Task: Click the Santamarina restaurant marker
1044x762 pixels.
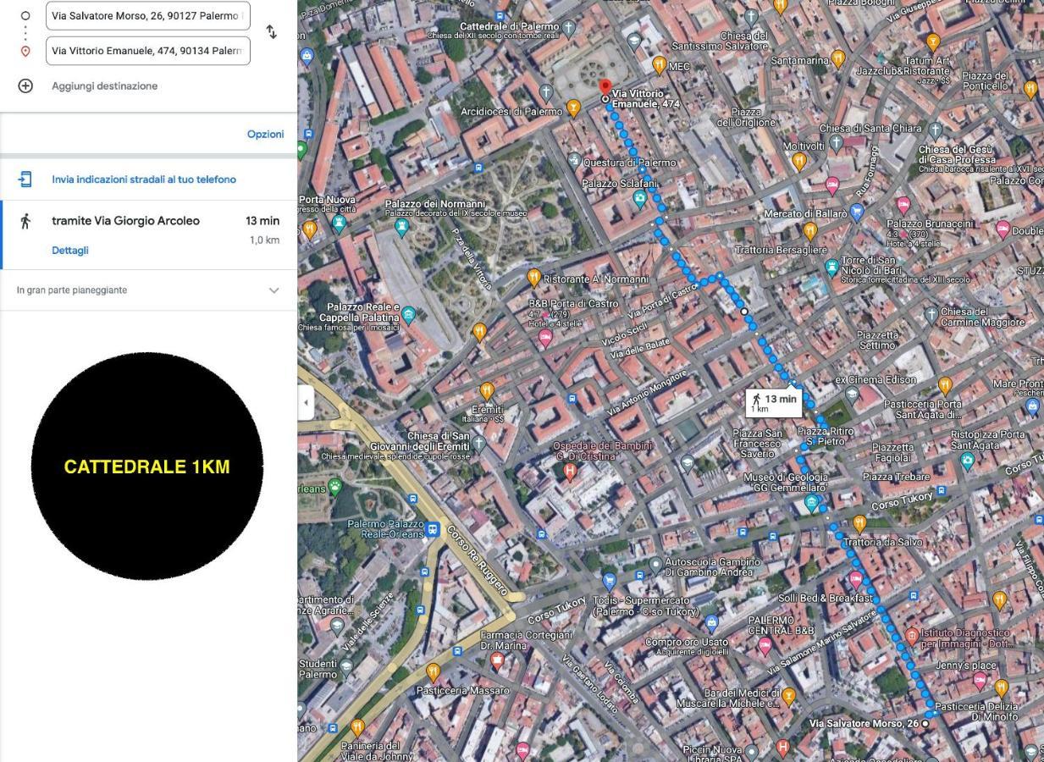Action: 837,58
